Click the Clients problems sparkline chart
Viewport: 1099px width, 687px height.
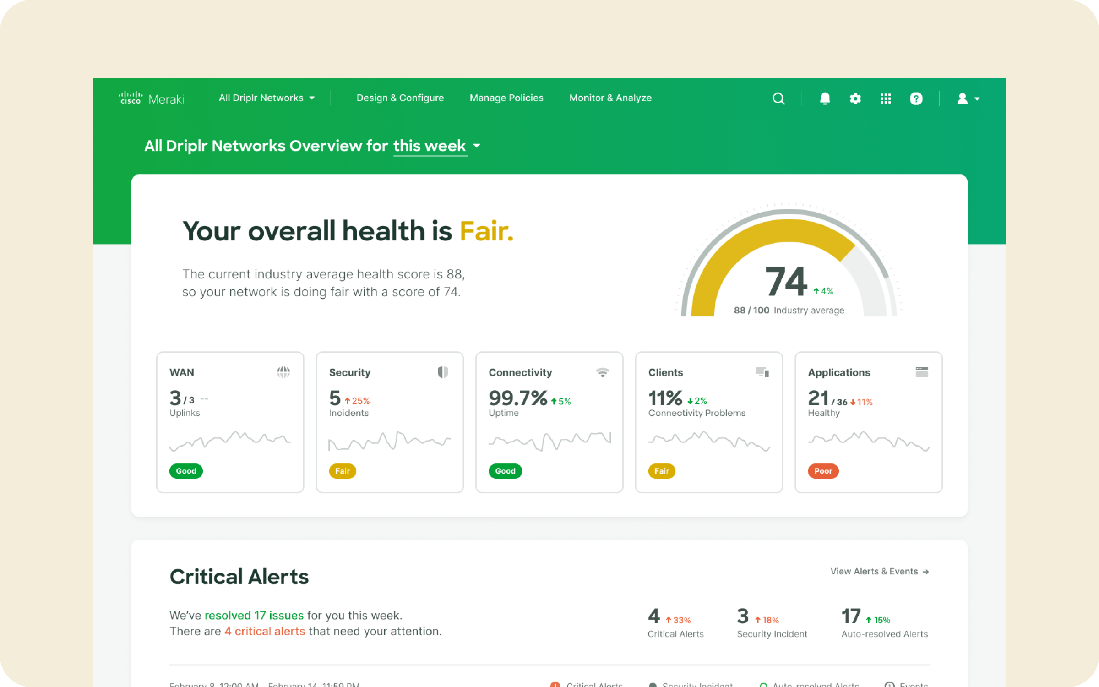pos(709,441)
